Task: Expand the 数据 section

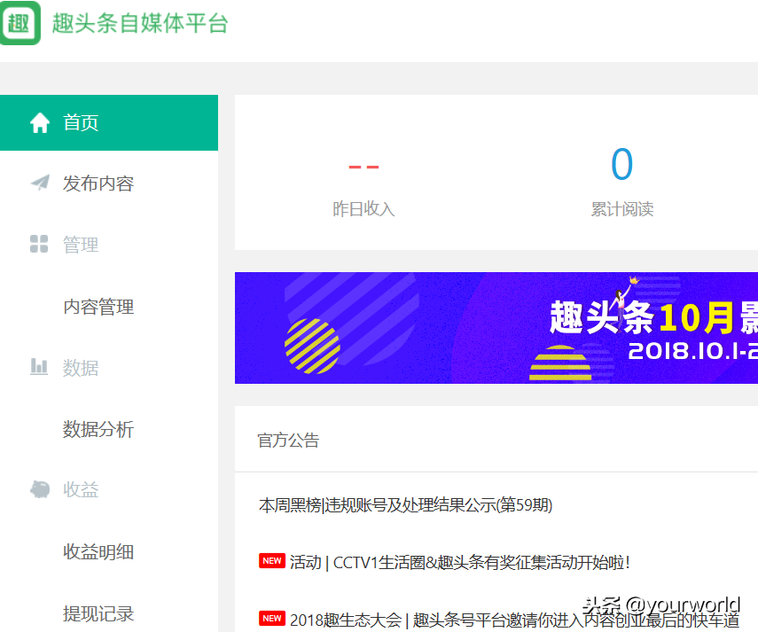Action: (82, 368)
